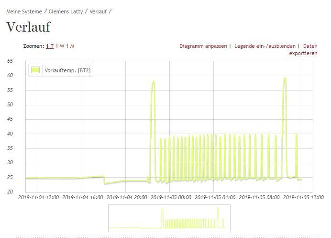This screenshot has width=331, height=238.
Task: Click the Vorlauftemp. [BT2] legend label
Action: (67, 70)
